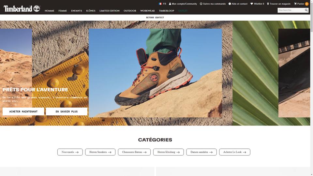The image size is (313, 176).
Task: Open Mon compte/Community user icon
Action: pos(170,4)
